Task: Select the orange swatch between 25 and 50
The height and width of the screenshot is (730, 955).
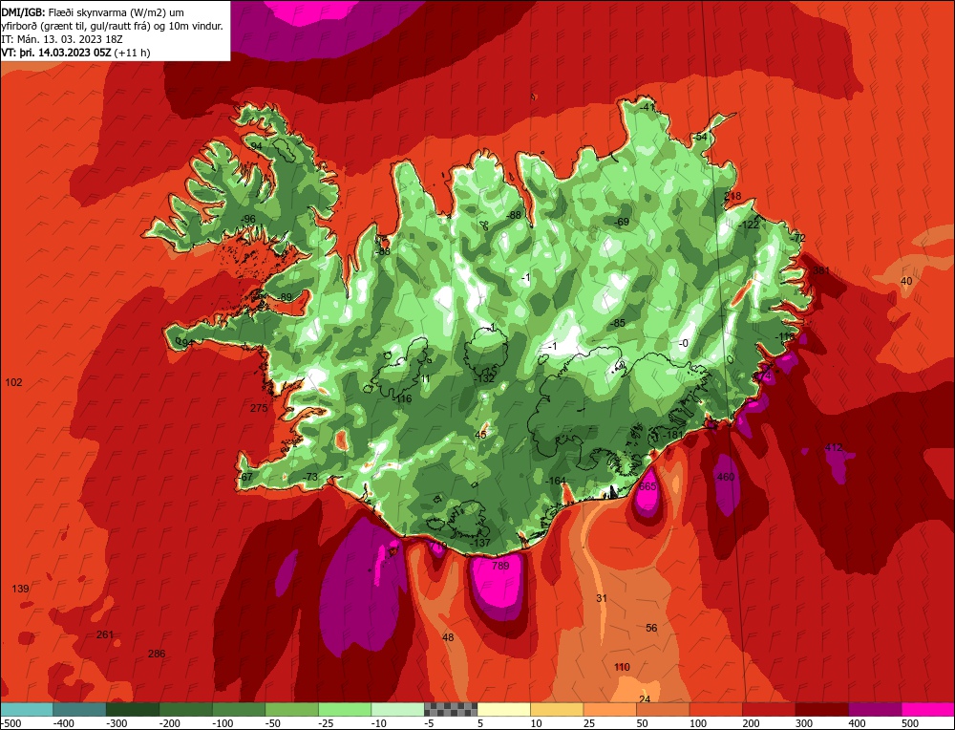Action: (x=609, y=709)
